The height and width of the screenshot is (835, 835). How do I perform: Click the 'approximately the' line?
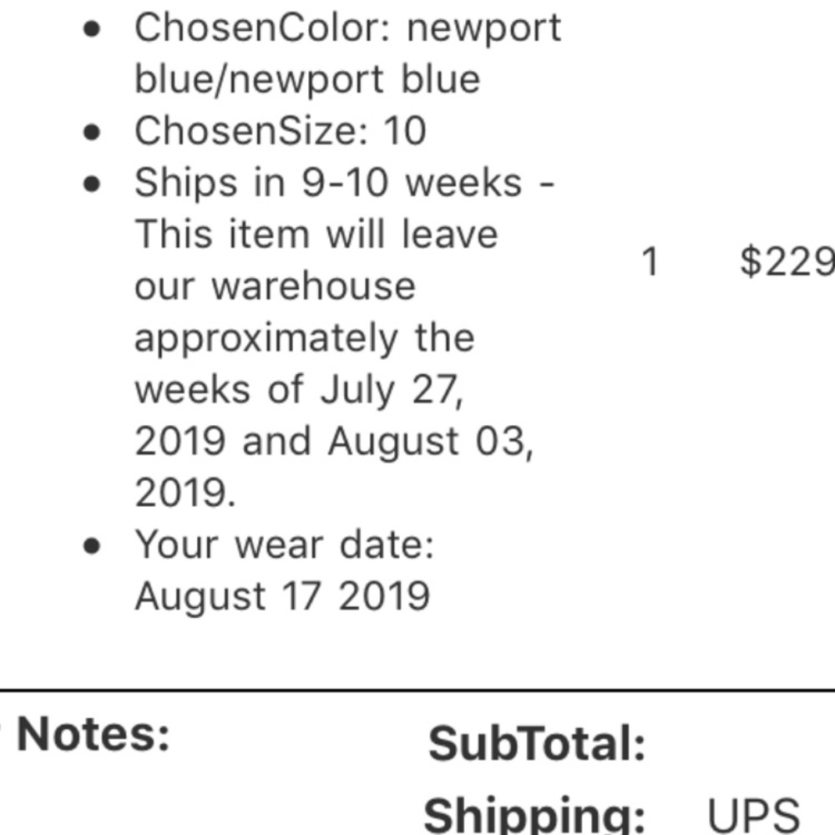coord(304,339)
